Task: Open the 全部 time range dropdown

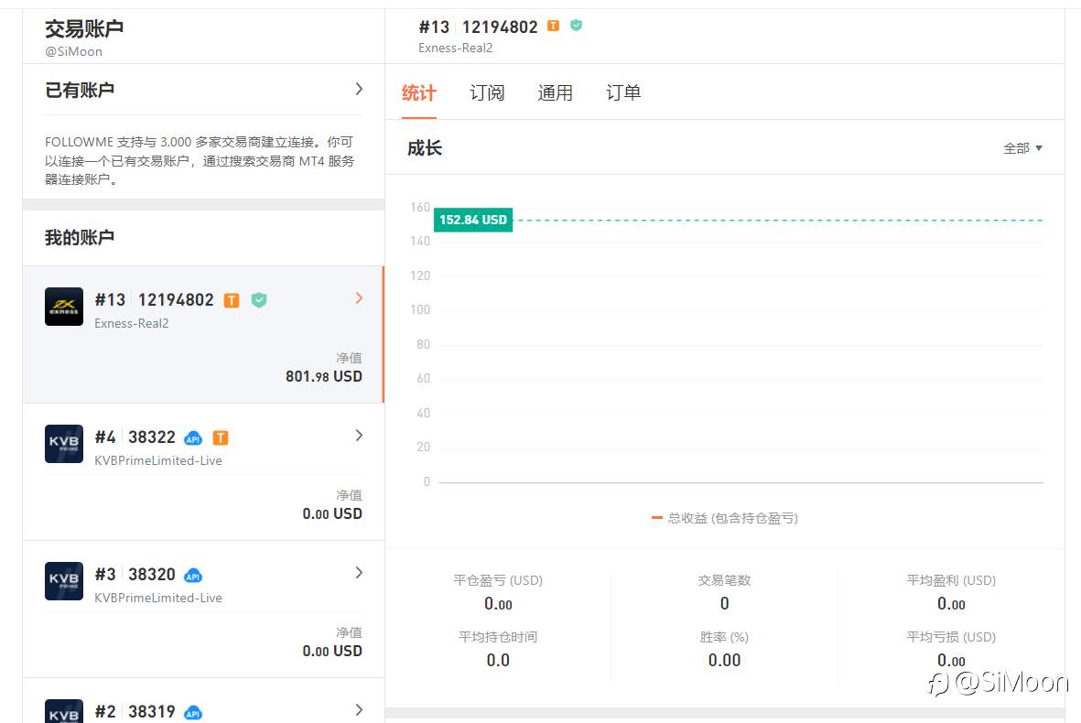Action: pos(1023,148)
